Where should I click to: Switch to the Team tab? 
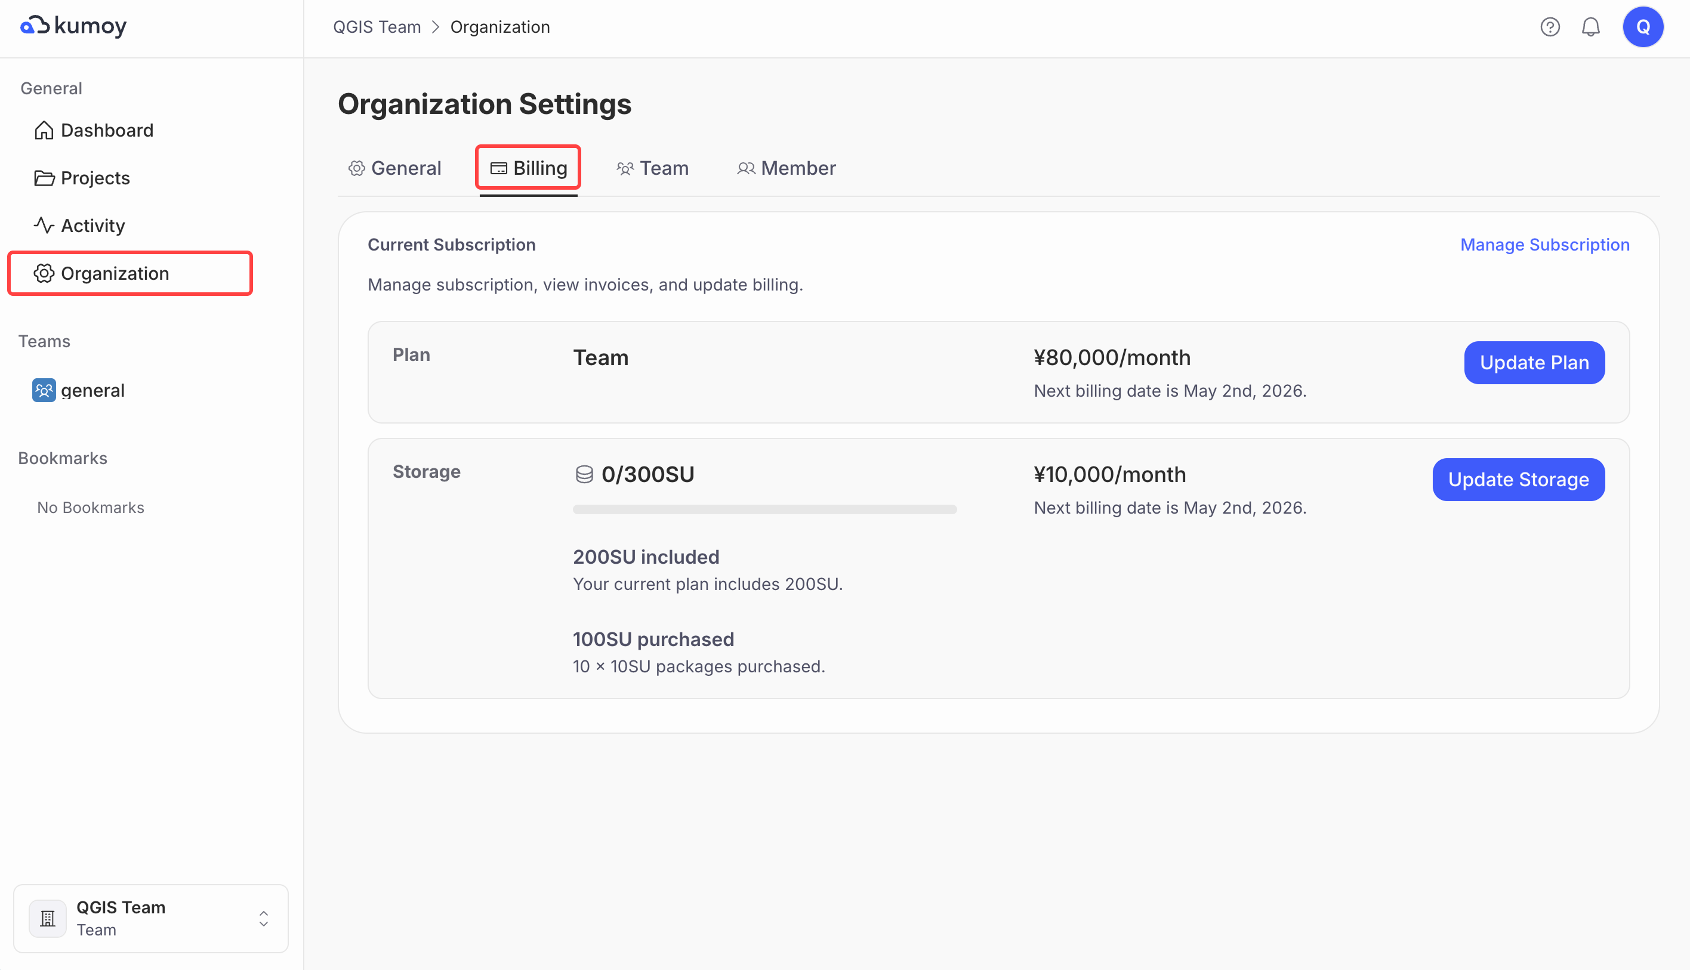tap(652, 168)
